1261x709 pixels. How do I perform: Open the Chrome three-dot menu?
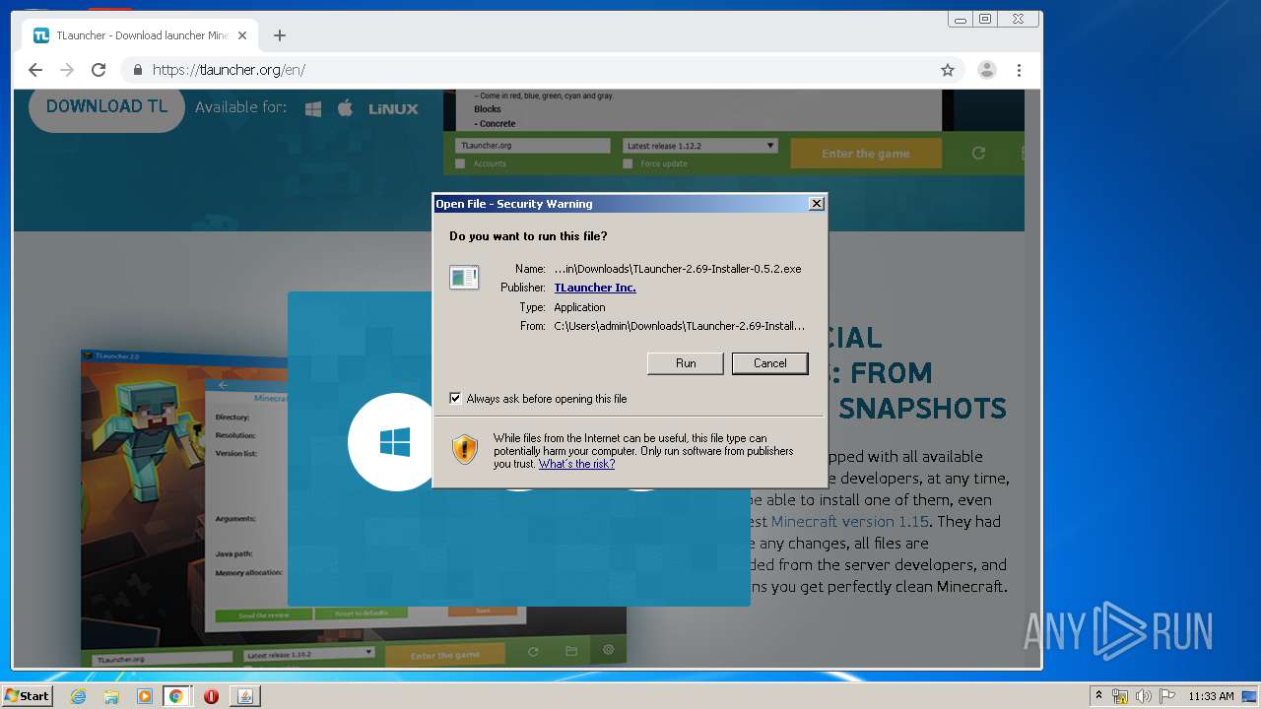pyautogui.click(x=1019, y=70)
